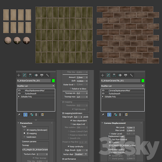Select Get from material radio
The image size is (162, 162).
(110, 139)
